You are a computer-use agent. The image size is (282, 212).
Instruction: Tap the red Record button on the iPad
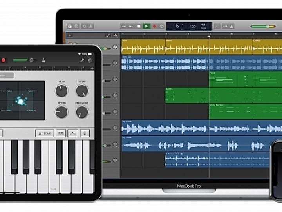(x=4, y=60)
